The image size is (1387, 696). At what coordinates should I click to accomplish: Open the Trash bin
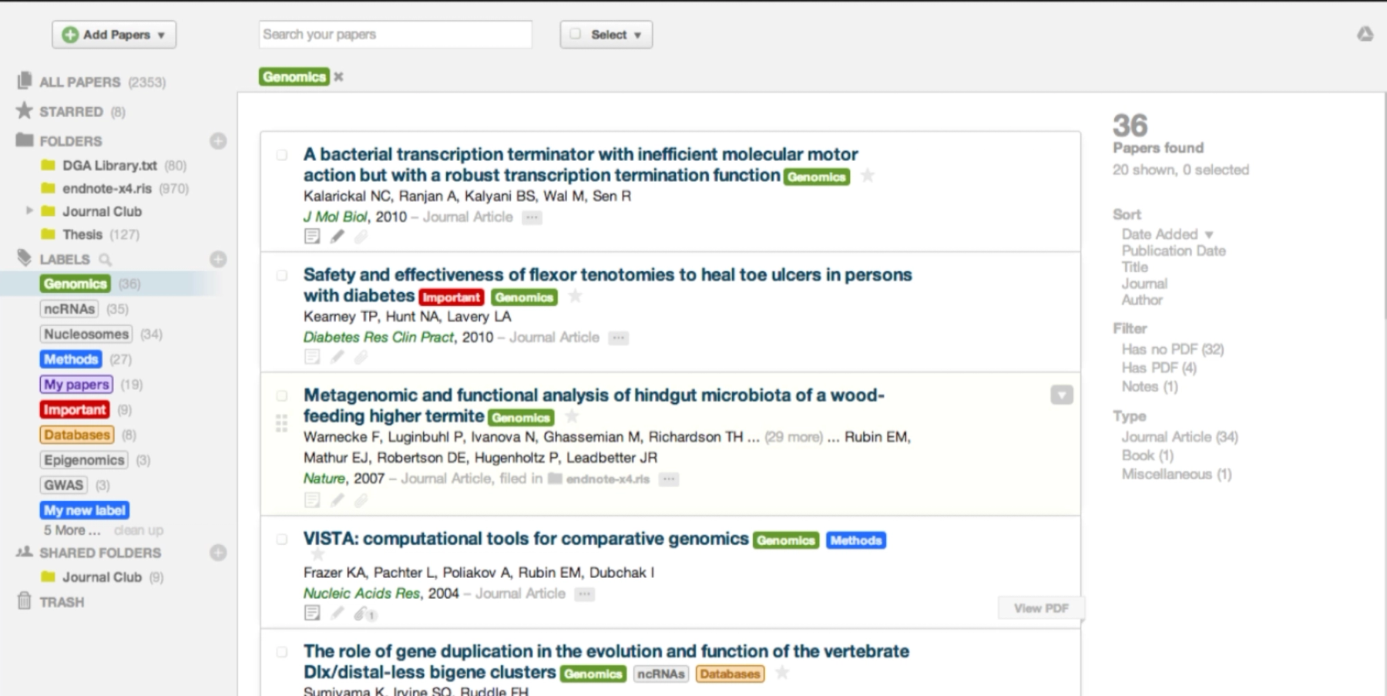coord(25,601)
